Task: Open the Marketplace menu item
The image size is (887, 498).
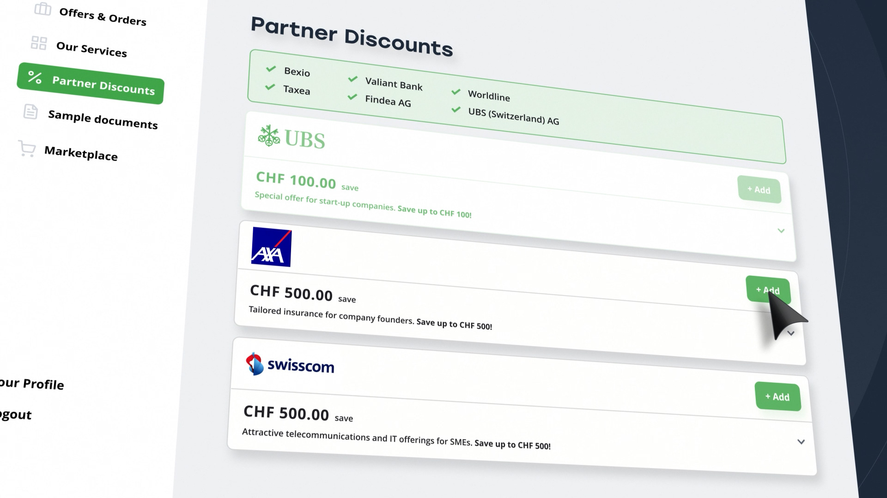Action: (x=81, y=154)
